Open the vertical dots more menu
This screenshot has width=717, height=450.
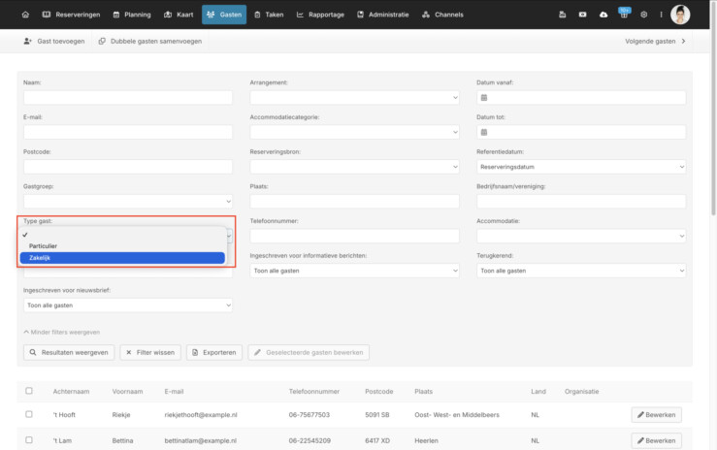[x=662, y=15]
